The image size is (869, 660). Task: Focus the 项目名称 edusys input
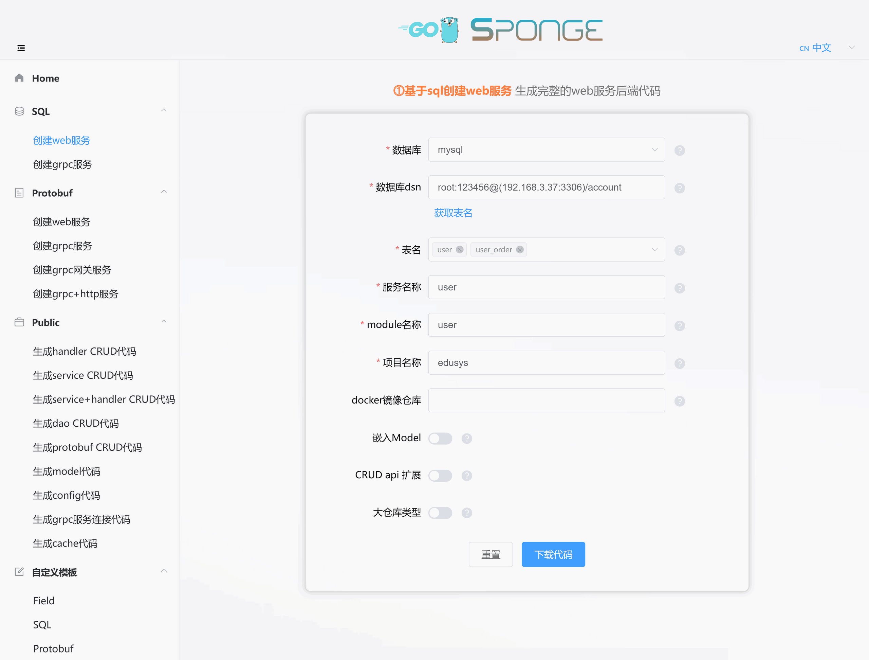pos(547,362)
